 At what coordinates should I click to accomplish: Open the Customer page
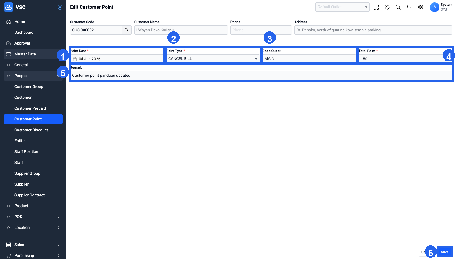click(x=33, y=98)
